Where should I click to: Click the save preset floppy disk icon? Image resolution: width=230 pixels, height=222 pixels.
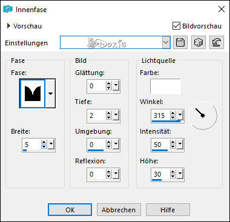(180, 42)
